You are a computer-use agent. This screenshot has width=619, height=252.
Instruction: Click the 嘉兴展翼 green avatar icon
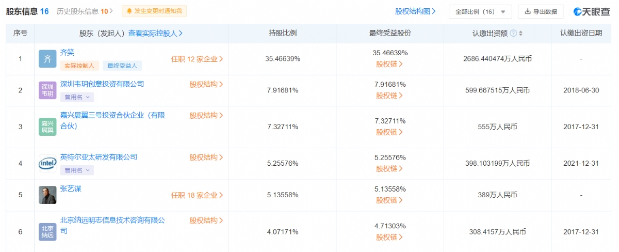pos(47,127)
